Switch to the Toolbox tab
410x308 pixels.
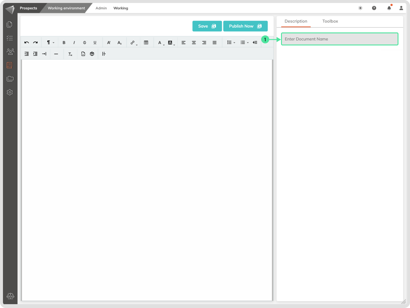click(x=330, y=21)
